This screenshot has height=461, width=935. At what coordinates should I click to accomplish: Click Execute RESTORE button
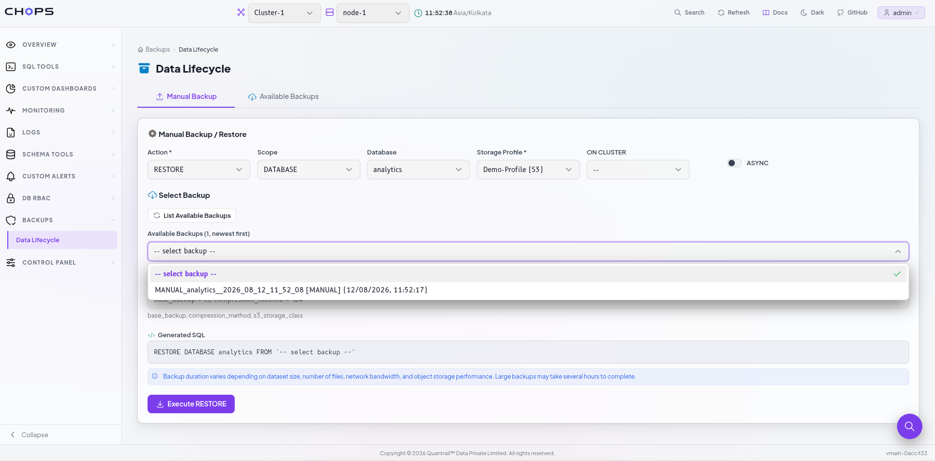click(191, 404)
